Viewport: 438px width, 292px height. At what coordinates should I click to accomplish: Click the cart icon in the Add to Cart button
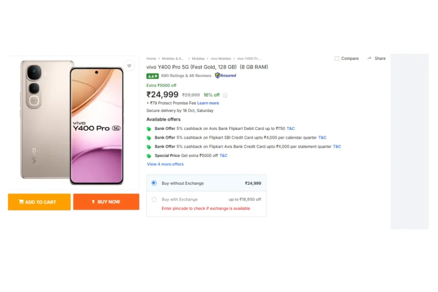point(21,202)
